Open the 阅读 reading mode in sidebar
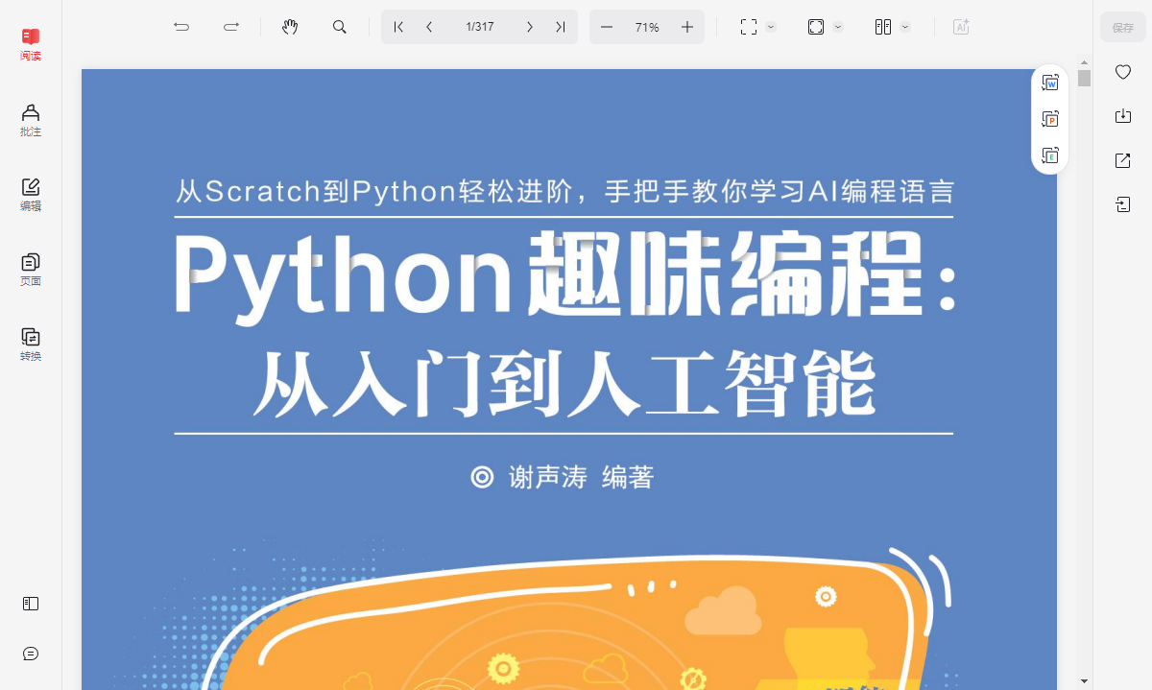 point(31,44)
